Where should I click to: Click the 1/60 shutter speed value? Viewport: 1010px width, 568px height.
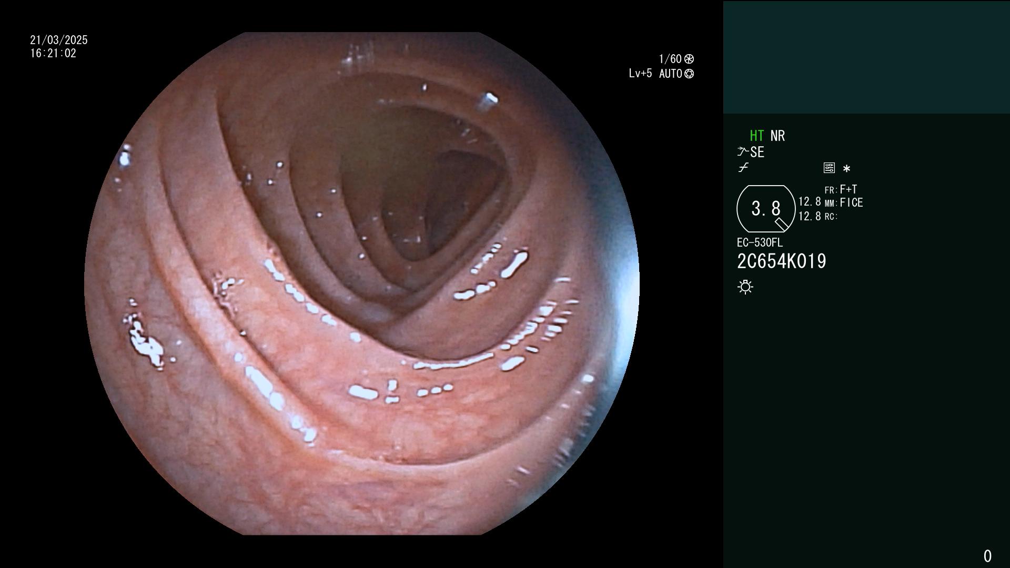tap(670, 59)
